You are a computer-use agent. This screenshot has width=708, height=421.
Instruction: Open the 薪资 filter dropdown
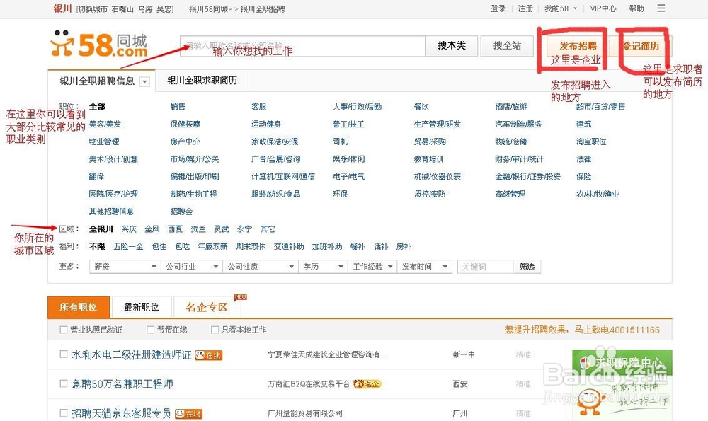coord(124,266)
